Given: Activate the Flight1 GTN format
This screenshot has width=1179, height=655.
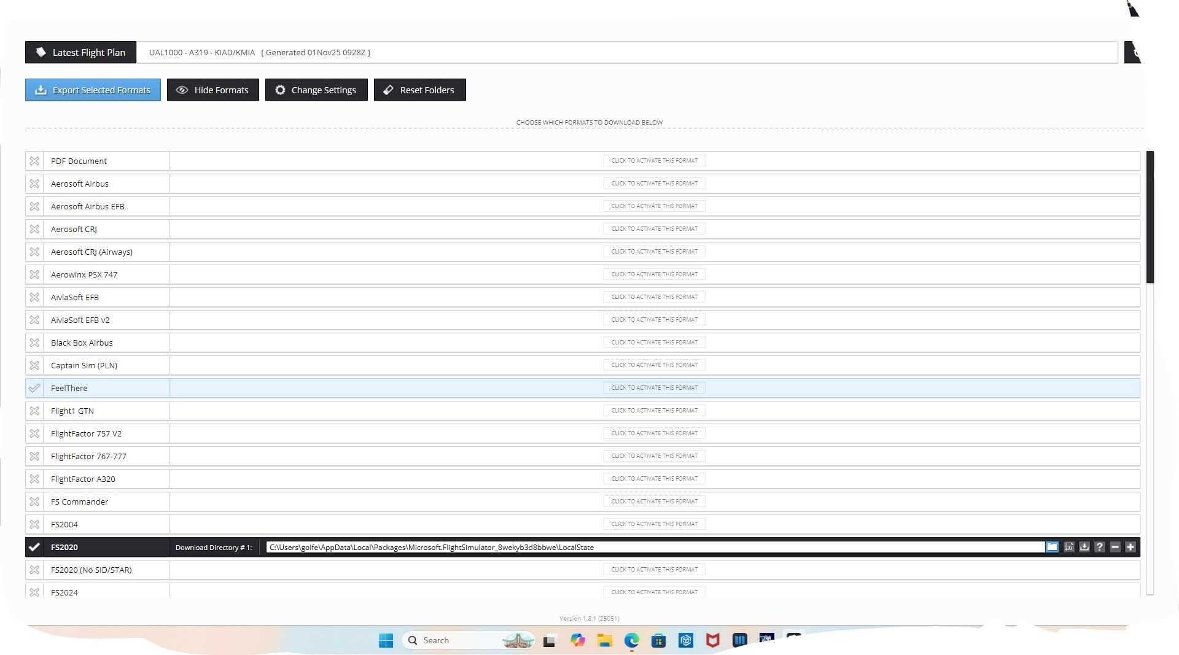Looking at the screenshot, I should (655, 411).
